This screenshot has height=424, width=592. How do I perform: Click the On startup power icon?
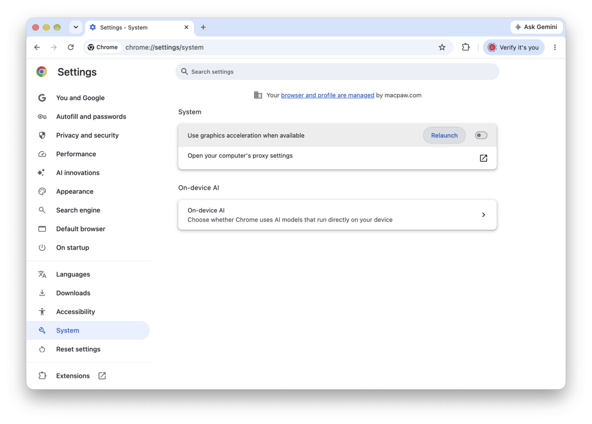point(42,247)
